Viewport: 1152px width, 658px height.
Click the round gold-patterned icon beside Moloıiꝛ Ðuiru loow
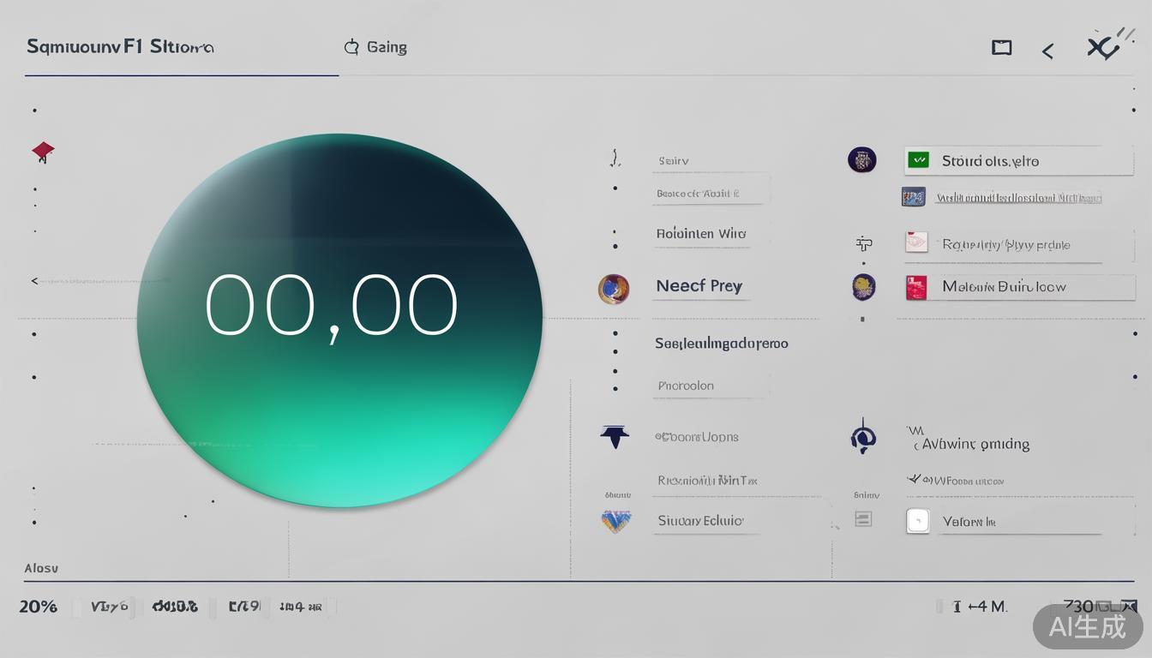tap(863, 287)
